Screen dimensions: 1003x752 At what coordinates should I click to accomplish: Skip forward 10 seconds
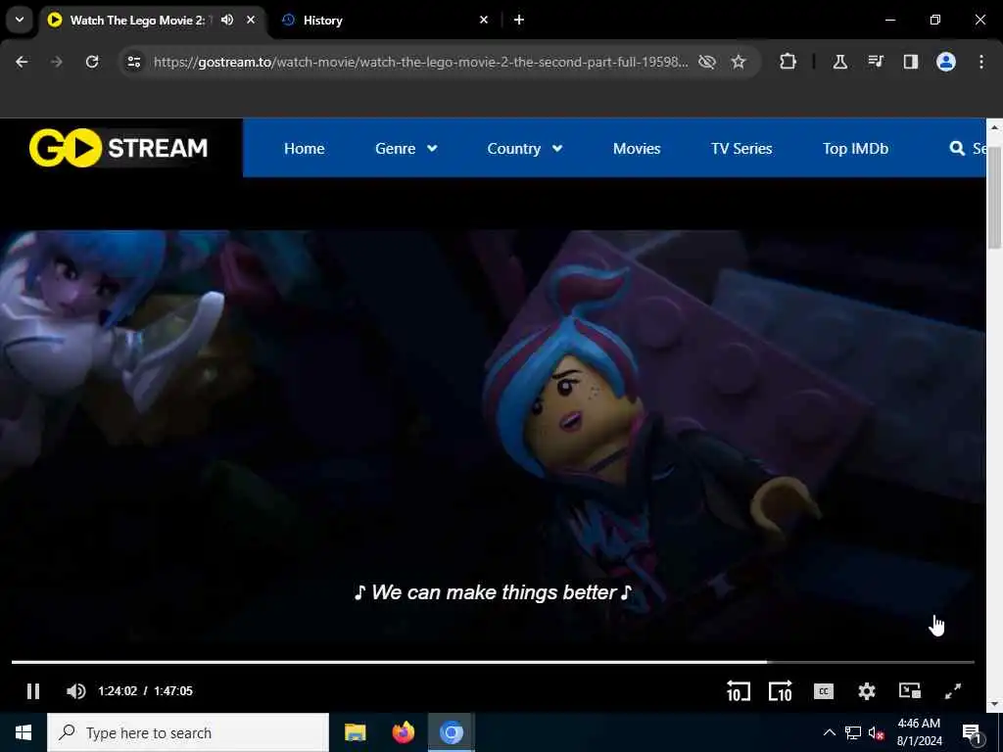(x=781, y=691)
